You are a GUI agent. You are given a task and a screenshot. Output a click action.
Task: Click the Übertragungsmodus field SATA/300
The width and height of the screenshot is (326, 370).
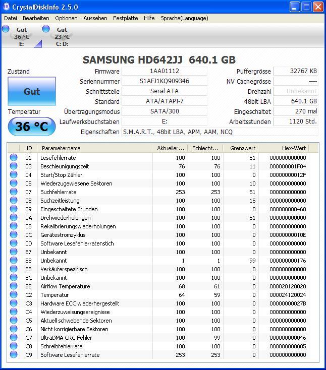click(165, 111)
